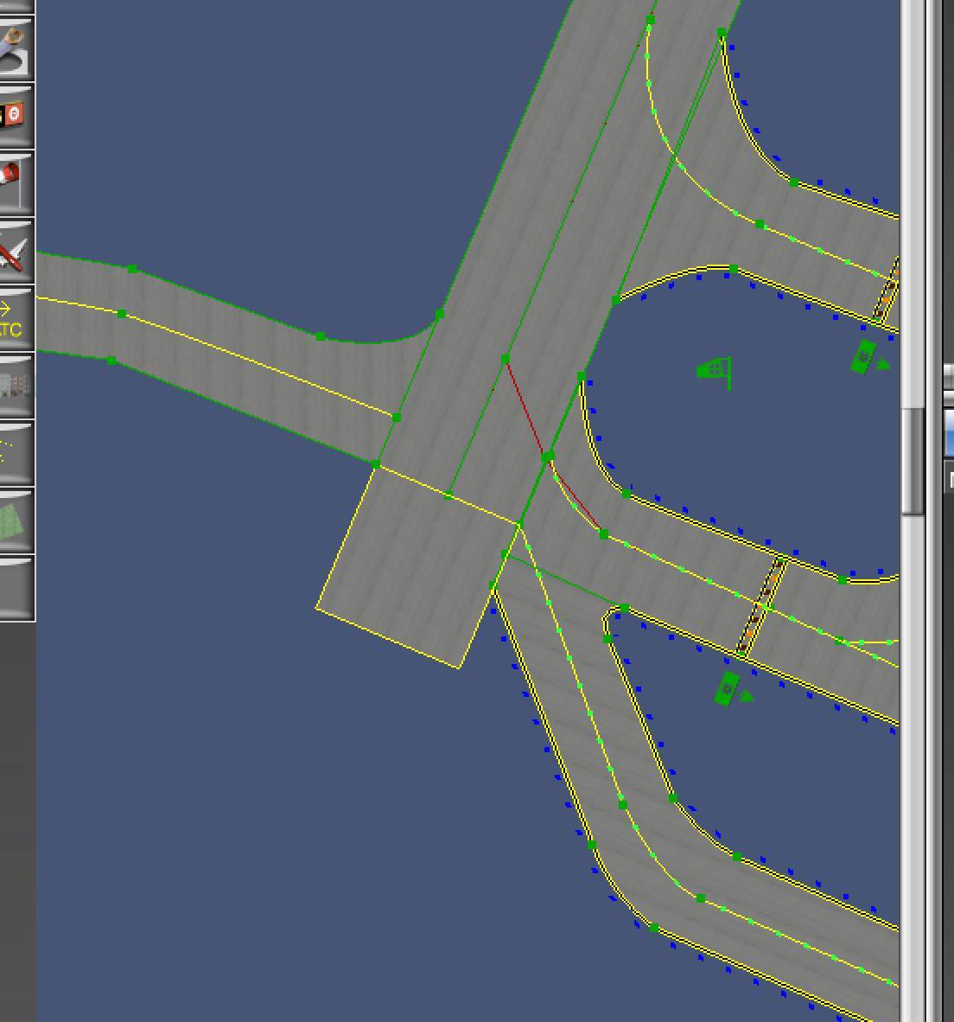
Task: Select vertex where red route begins
Action: (506, 359)
